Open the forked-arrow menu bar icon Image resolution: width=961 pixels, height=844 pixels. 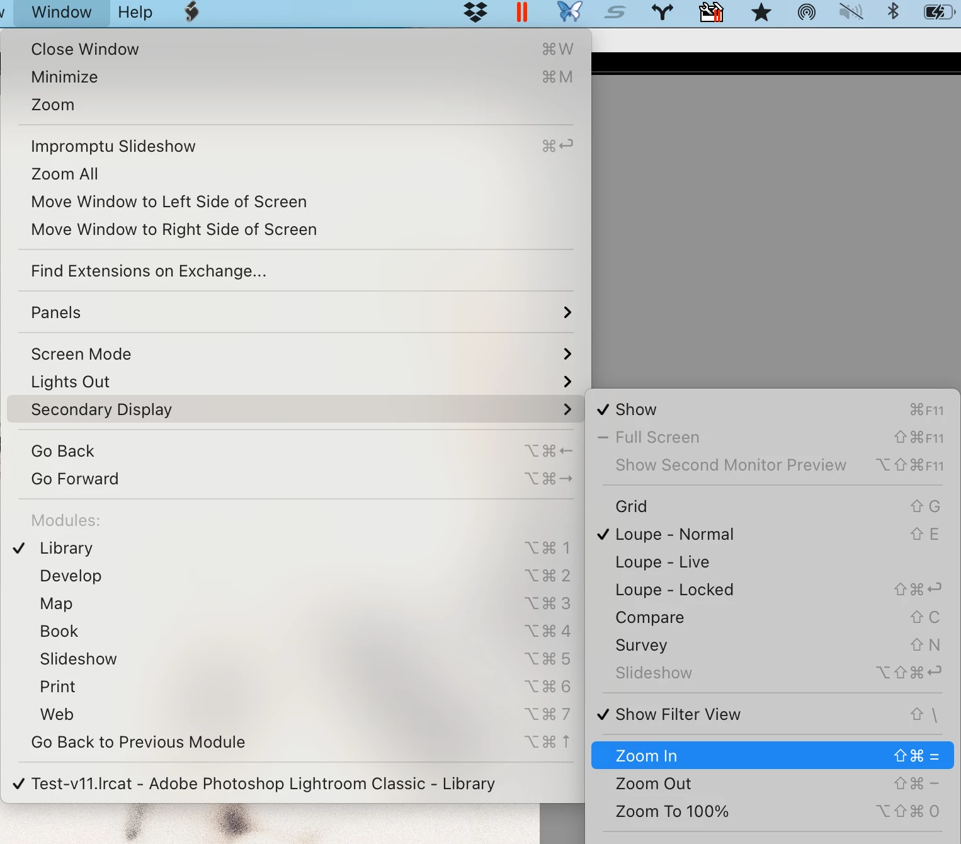coord(662,12)
